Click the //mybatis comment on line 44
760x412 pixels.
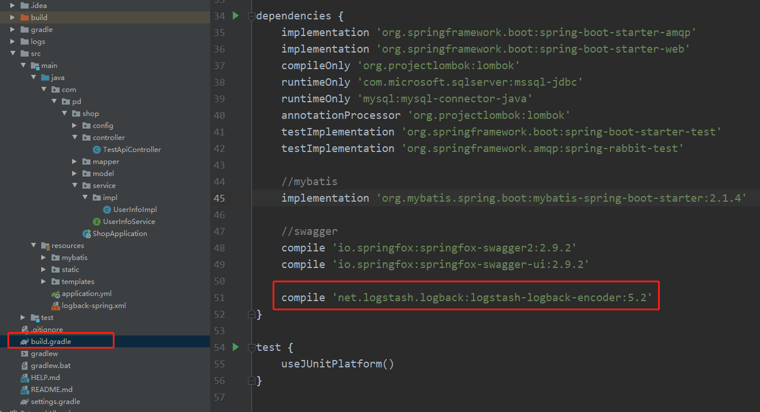pyautogui.click(x=309, y=182)
